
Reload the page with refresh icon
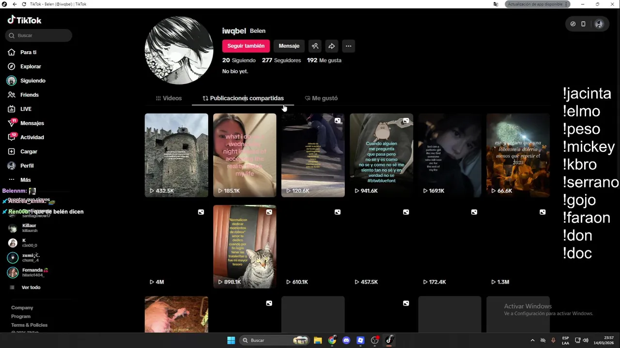click(x=24, y=4)
